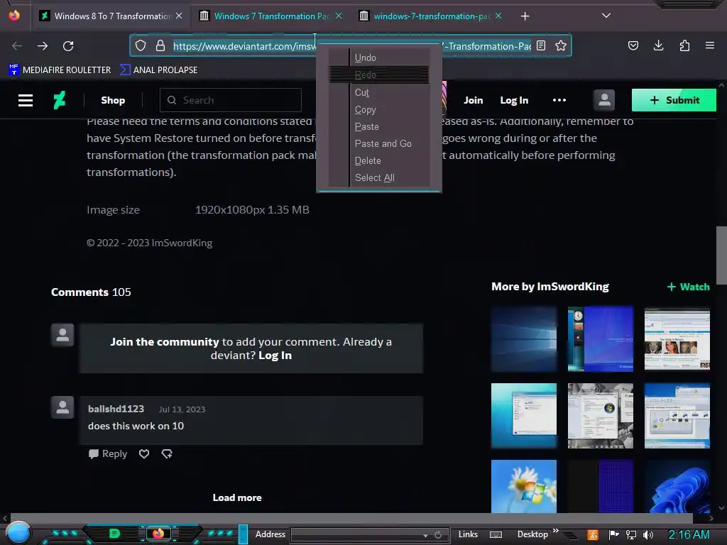Viewport: 727px width, 545px height.
Task: Click the award badge icon beside heart
Action: tap(167, 453)
